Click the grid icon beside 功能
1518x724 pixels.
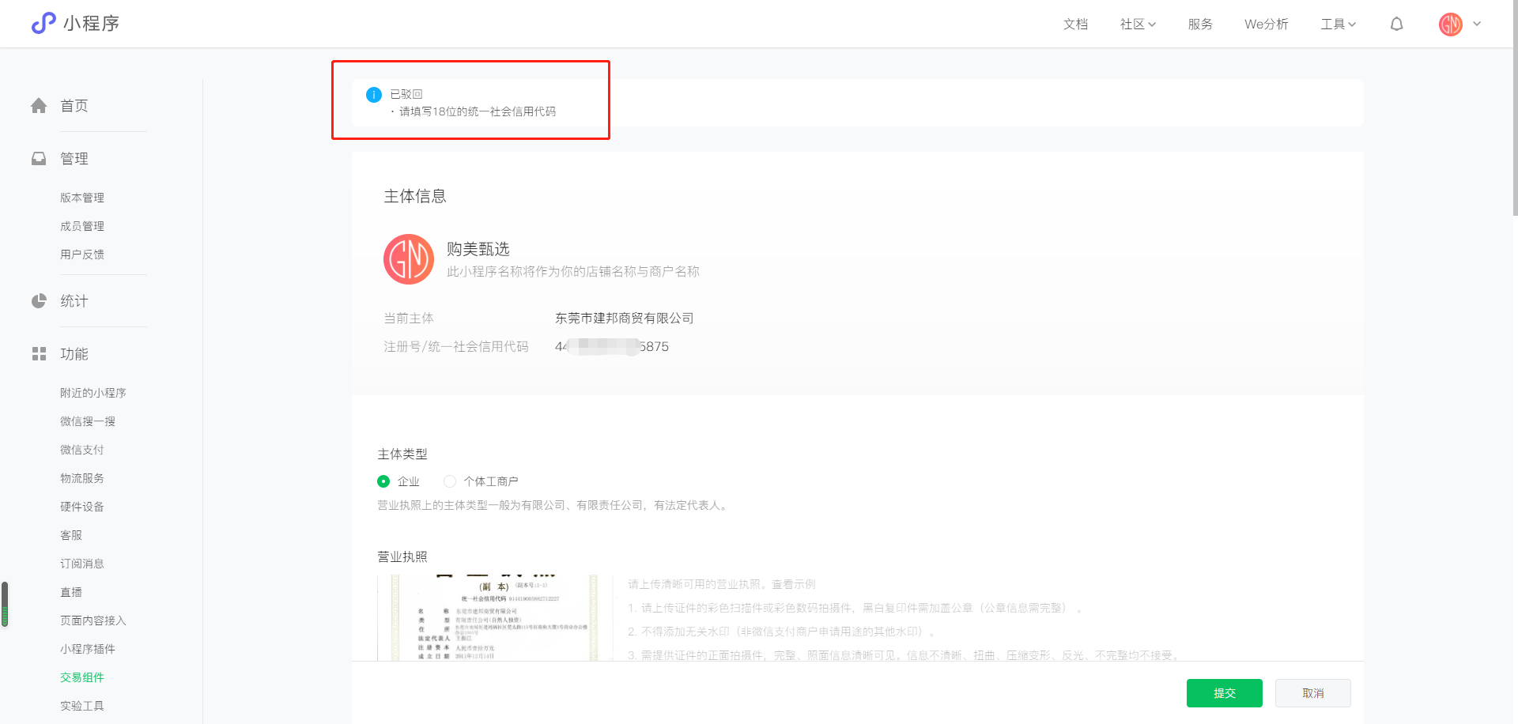point(39,354)
